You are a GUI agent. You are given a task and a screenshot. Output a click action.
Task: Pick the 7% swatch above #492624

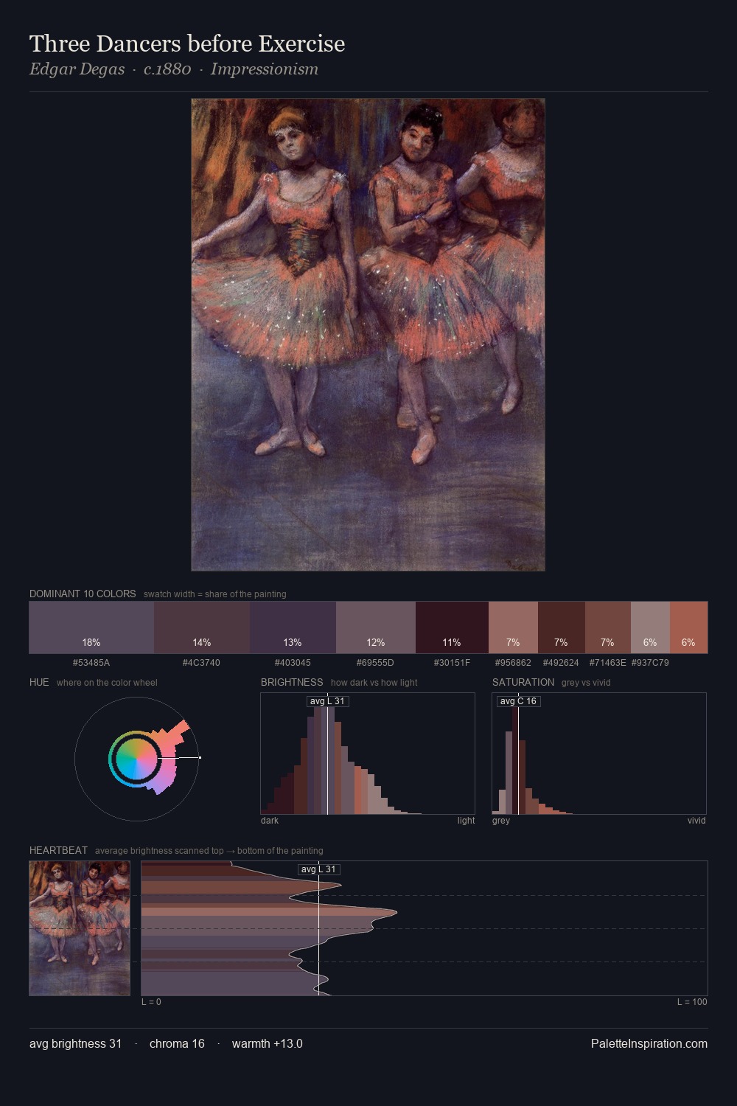[x=562, y=627]
